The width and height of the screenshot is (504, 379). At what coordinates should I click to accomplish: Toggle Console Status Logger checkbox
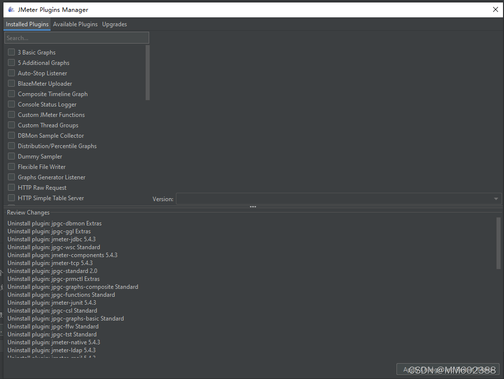tap(11, 104)
